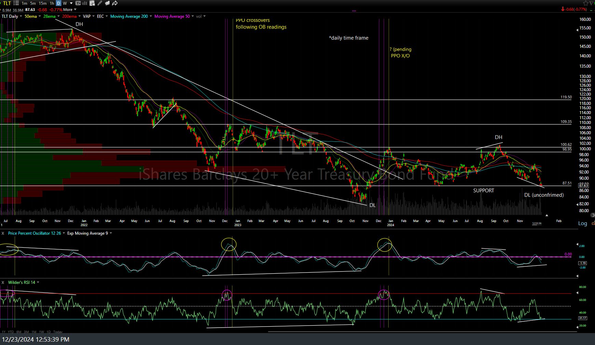Viewport: 595px width, 345px height.
Task: Toggle the Log scale setting
Action: [x=582, y=223]
